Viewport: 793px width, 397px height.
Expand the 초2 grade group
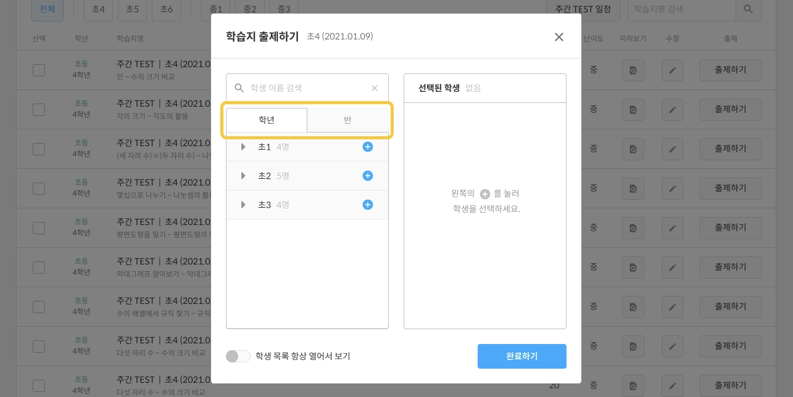pyautogui.click(x=243, y=176)
